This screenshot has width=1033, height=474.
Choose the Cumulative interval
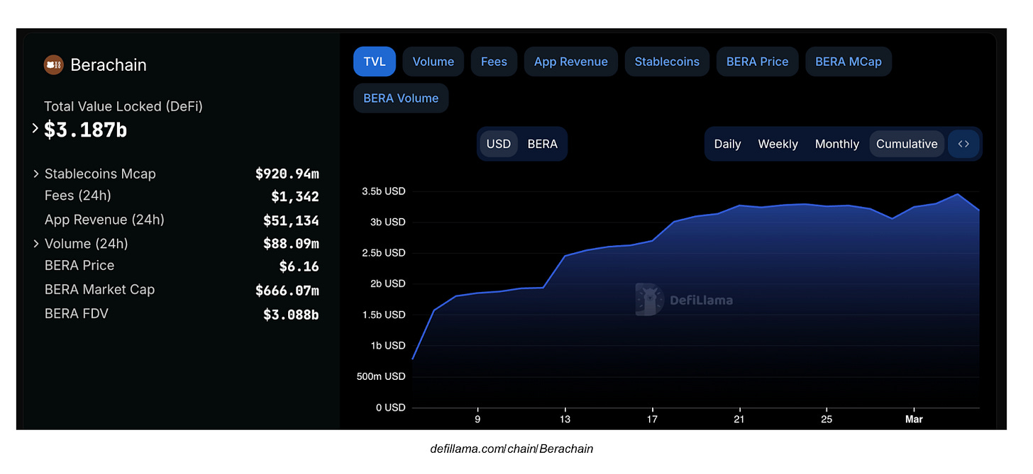(x=907, y=144)
